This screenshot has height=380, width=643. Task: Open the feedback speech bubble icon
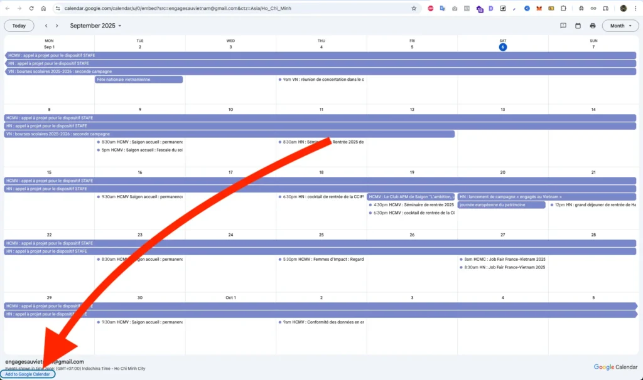pos(563,26)
